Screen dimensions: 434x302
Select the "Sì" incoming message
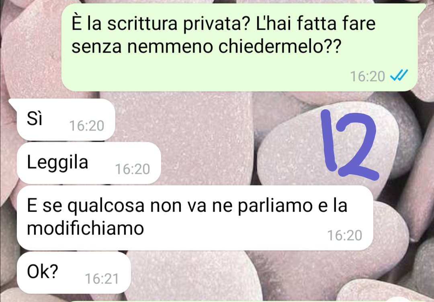[66, 119]
